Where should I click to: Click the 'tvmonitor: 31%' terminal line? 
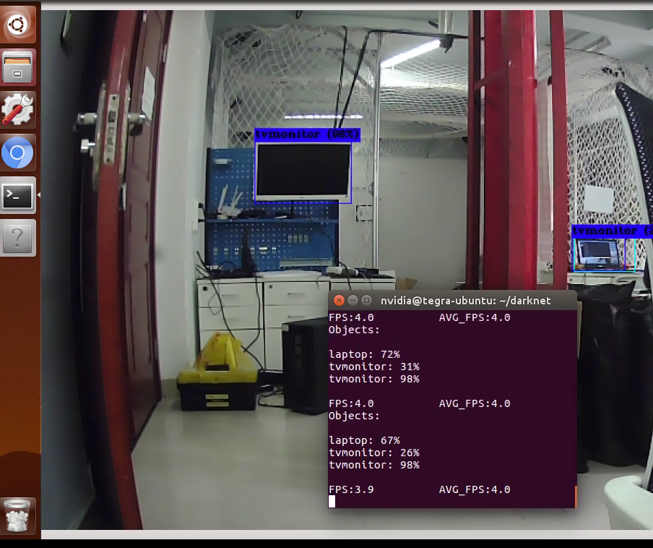(x=374, y=367)
